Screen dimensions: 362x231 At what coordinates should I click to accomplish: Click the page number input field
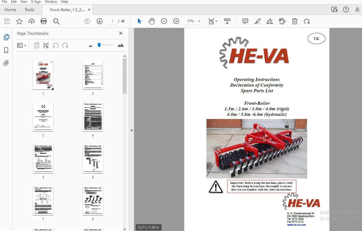click(112, 21)
